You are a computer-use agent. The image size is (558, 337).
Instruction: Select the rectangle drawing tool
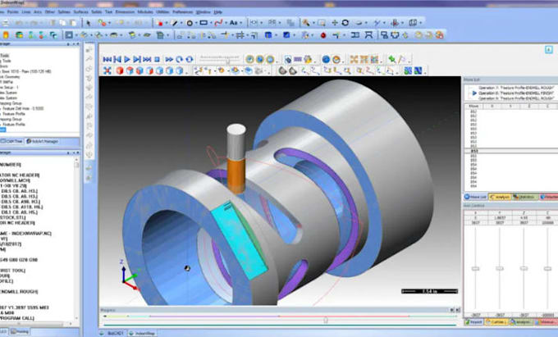pyautogui.click(x=204, y=23)
